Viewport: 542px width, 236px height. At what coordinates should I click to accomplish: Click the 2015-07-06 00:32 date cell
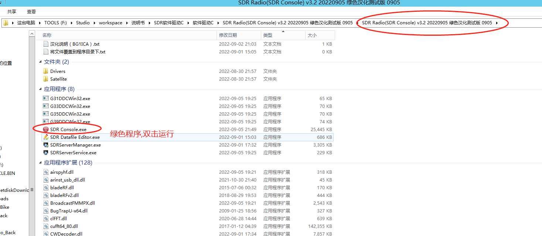click(x=238, y=187)
